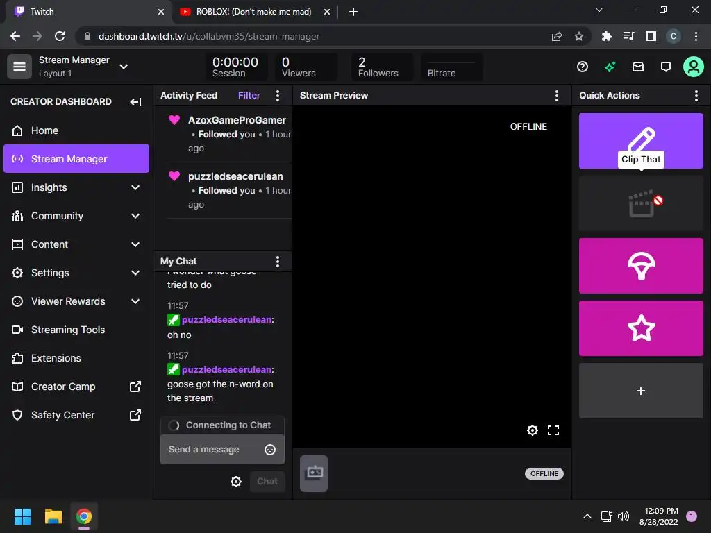Click the Help question mark icon
The width and height of the screenshot is (711, 533).
pos(583,67)
